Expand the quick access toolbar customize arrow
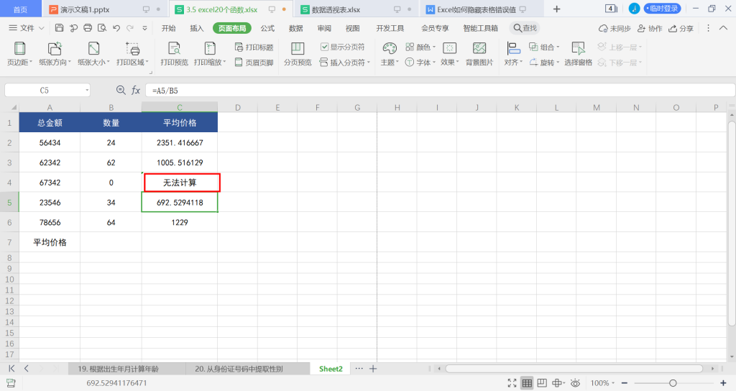736x391 pixels. tap(144, 28)
